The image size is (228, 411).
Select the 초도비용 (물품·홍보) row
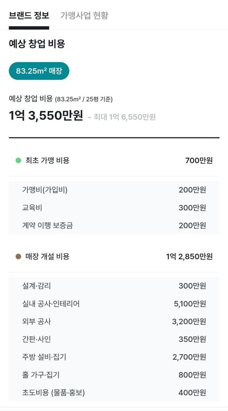click(x=114, y=393)
